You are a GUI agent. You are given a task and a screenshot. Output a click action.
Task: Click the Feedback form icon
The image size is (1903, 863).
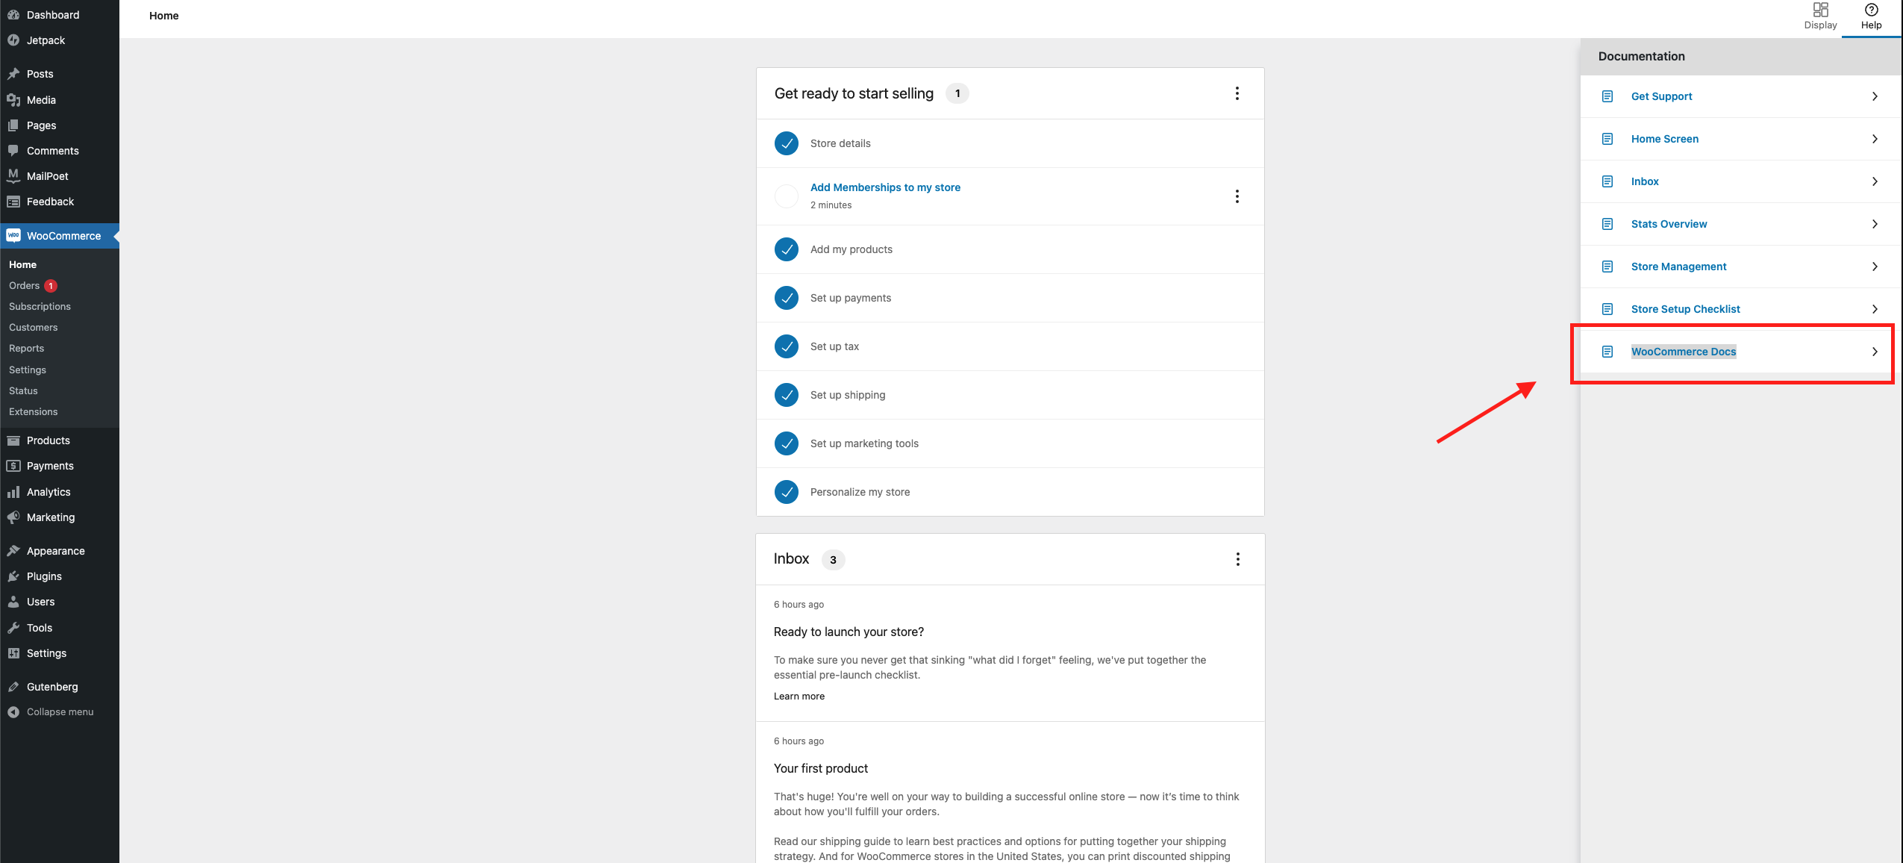(x=13, y=202)
